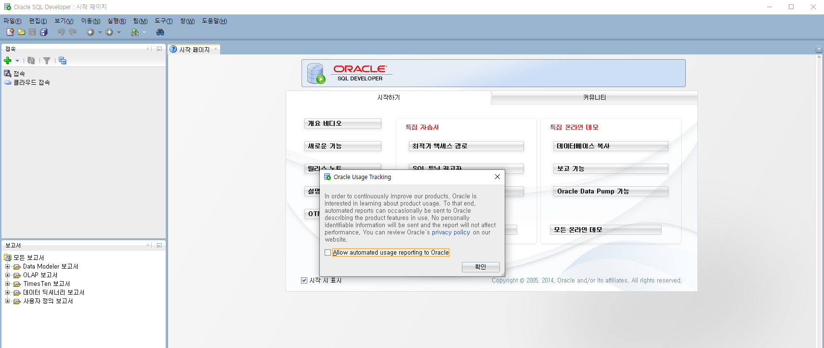Select 클라우드 접속 in the connections tree
This screenshot has height=348, width=824.
[32, 82]
